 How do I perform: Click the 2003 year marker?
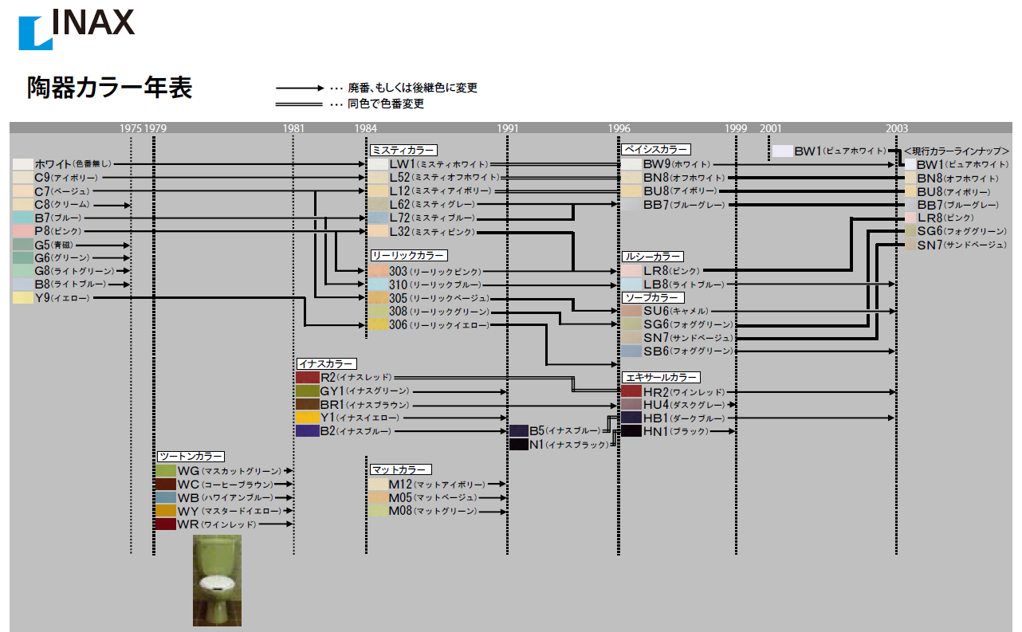pos(897,128)
